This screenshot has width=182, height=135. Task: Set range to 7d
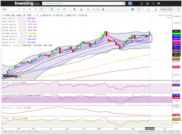[x=23, y=132]
